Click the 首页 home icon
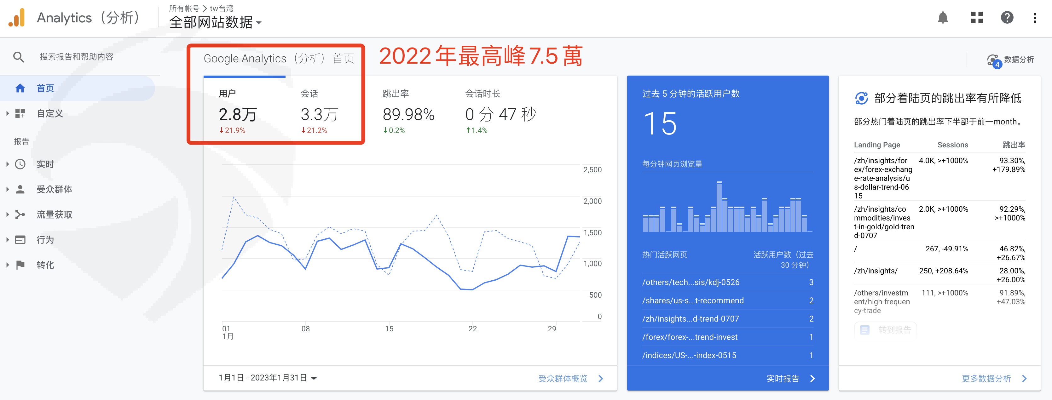Image resolution: width=1052 pixels, height=400 pixels. tap(20, 88)
